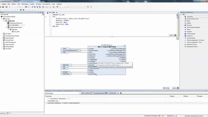
Task: Open the Компиляция message category dropdown
Action: pyautogui.click(x=80, y=93)
